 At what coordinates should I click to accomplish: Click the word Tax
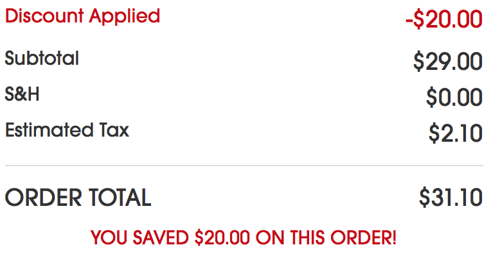pyautogui.click(x=114, y=130)
